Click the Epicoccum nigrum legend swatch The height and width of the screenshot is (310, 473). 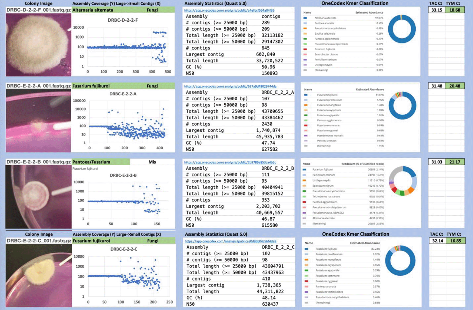[x=304, y=186]
